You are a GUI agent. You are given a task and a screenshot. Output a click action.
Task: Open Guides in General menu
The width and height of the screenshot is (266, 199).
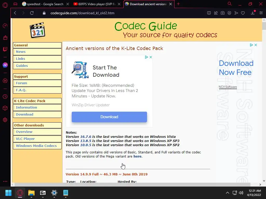tap(37, 66)
